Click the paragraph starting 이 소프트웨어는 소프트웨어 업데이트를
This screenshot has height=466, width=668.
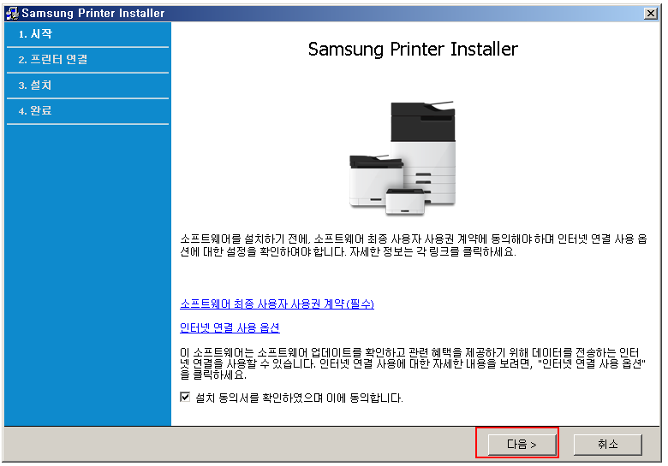click(x=413, y=363)
